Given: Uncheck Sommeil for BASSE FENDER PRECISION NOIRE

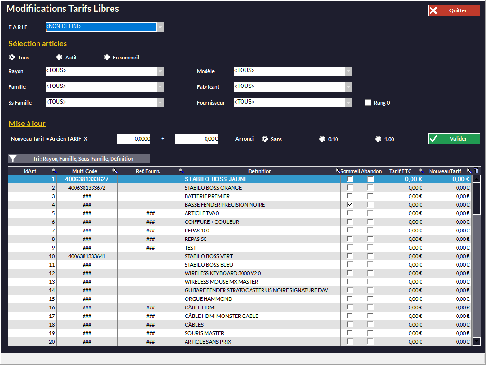Looking at the screenshot, I should coord(350,205).
